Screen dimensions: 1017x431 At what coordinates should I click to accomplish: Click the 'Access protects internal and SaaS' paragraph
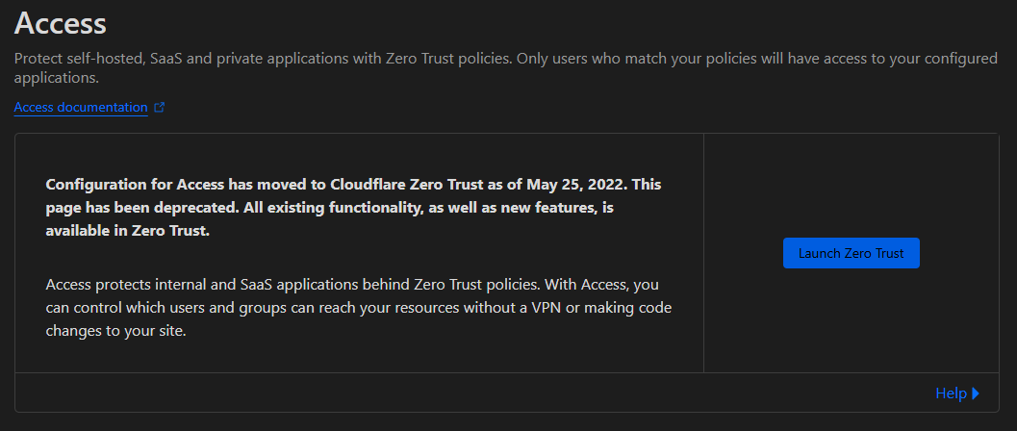(359, 307)
